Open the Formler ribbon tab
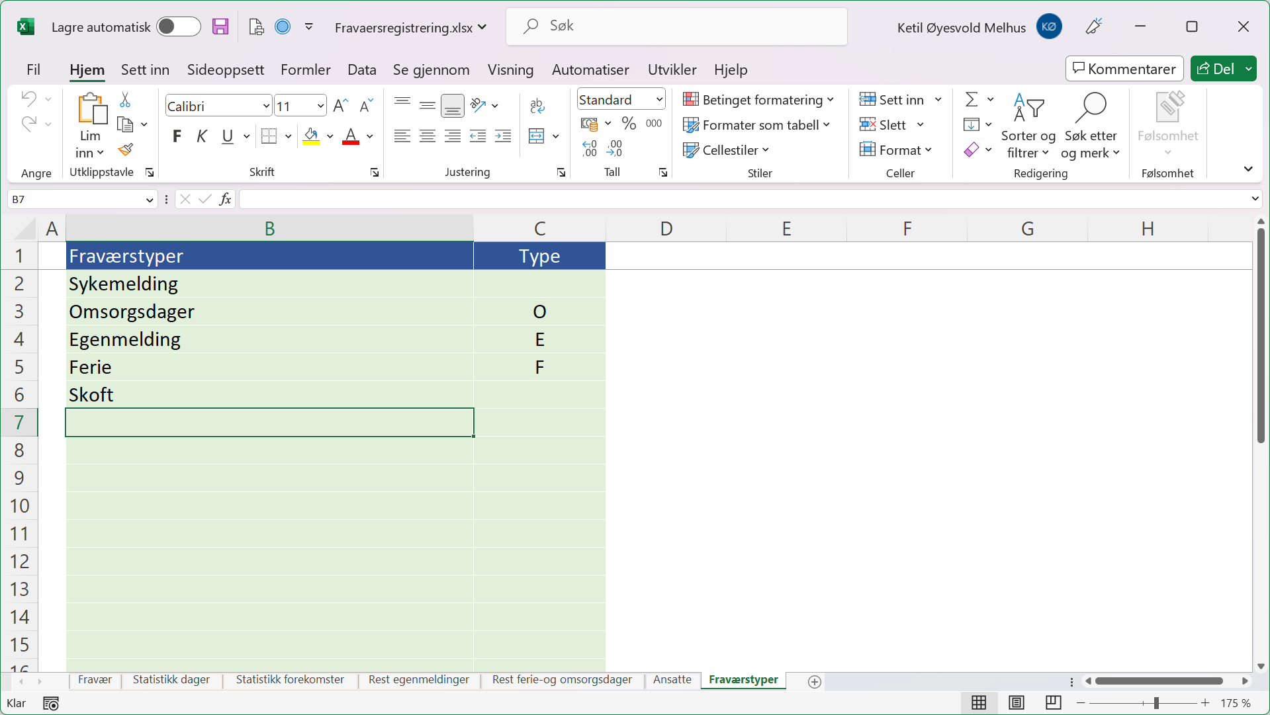Screen dimensions: 1270x715 [306, 70]
